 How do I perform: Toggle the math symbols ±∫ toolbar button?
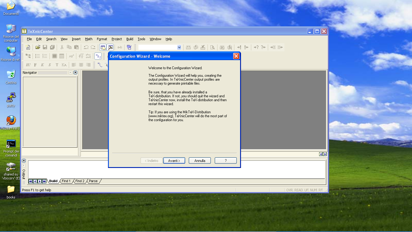click(x=98, y=56)
